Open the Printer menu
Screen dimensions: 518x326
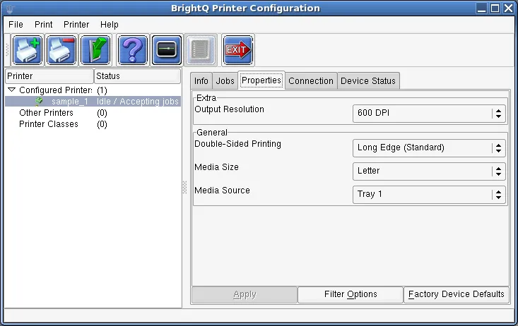[76, 25]
